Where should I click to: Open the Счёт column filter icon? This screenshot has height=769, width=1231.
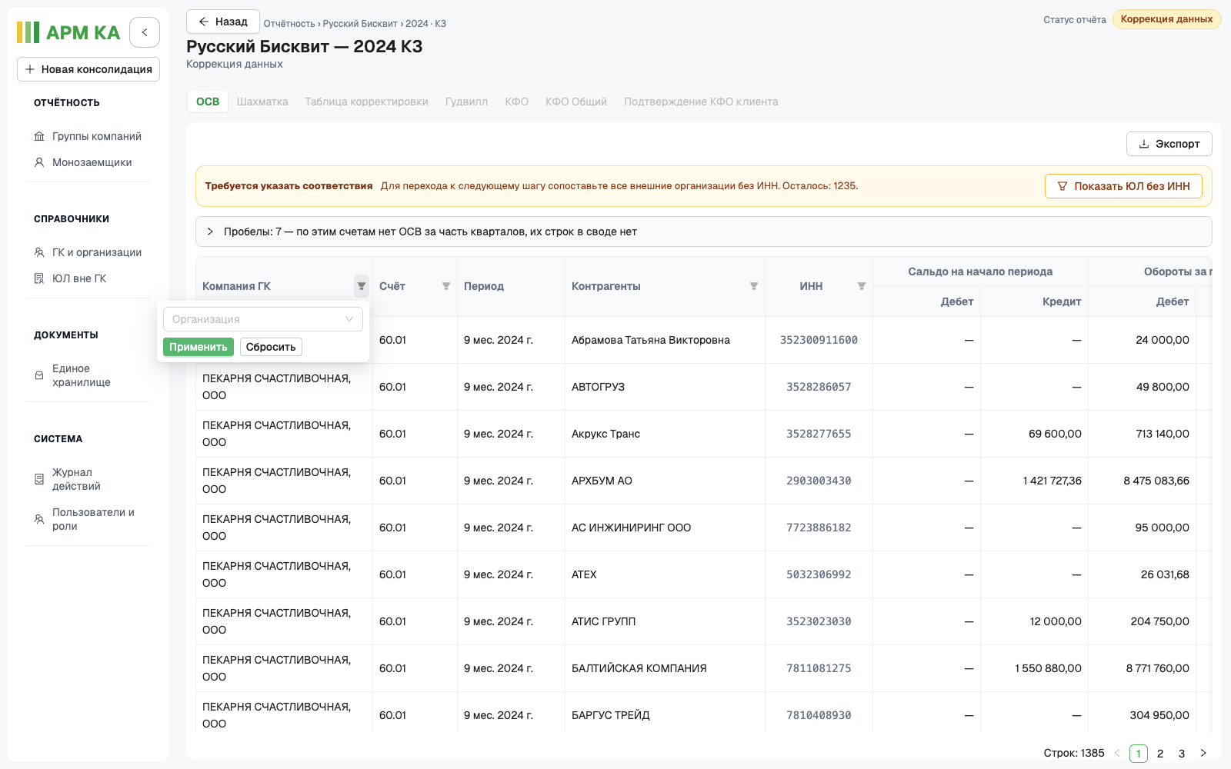click(446, 286)
